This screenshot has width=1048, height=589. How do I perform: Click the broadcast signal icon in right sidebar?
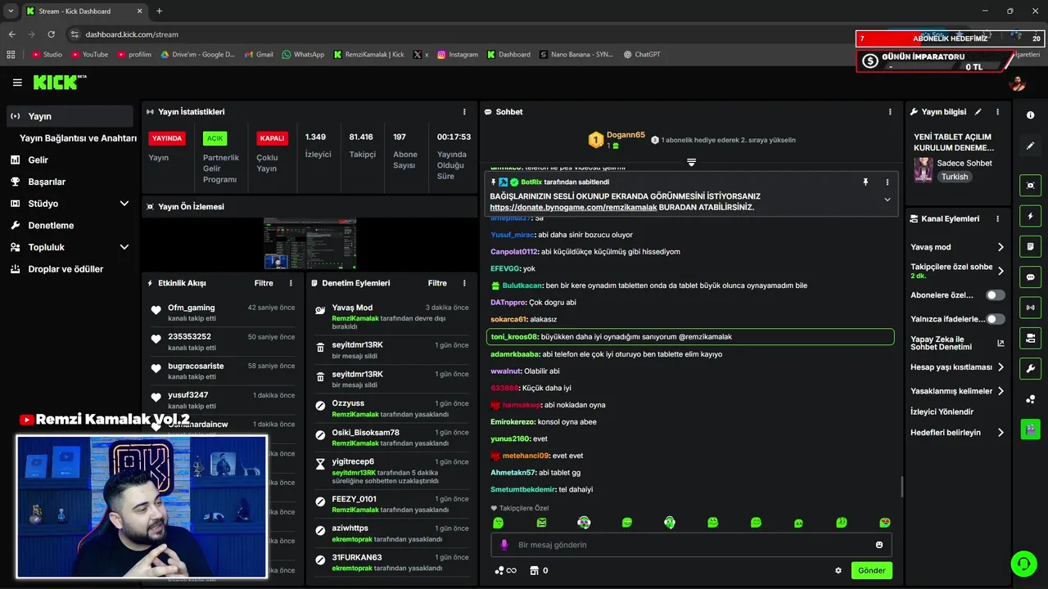click(1030, 308)
